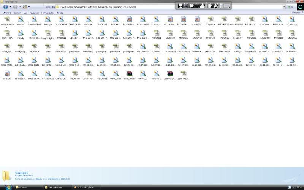The width and height of the screenshot is (304, 190).
Task: Click the UH1-OKRAS file name label
Action: click(x=48, y=79)
